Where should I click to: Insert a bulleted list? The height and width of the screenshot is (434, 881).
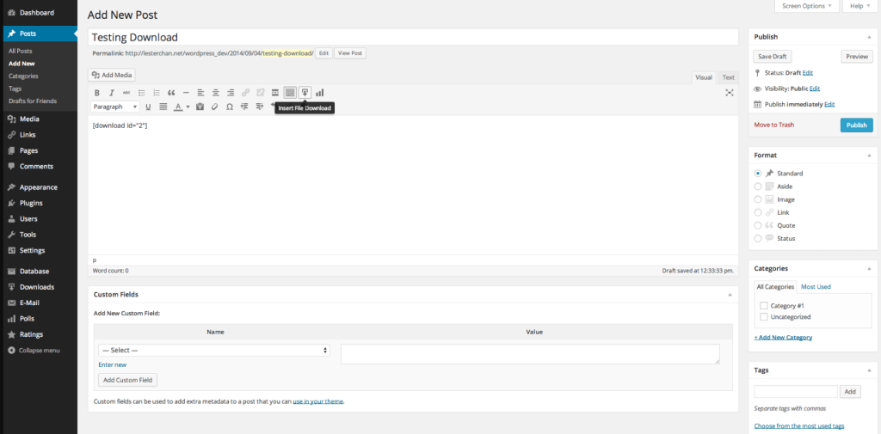[142, 93]
